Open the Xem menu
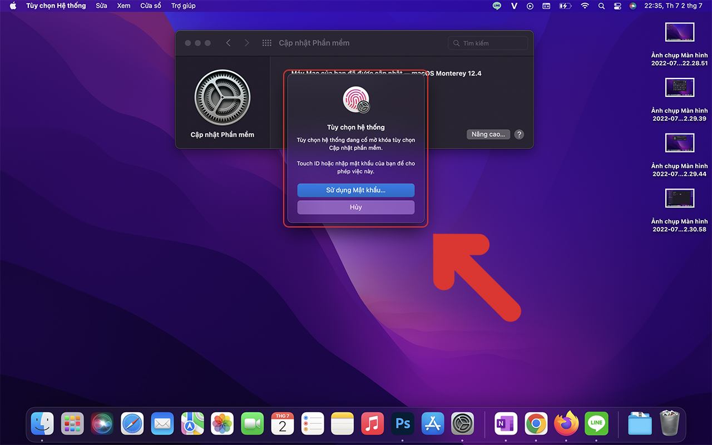 pos(123,6)
